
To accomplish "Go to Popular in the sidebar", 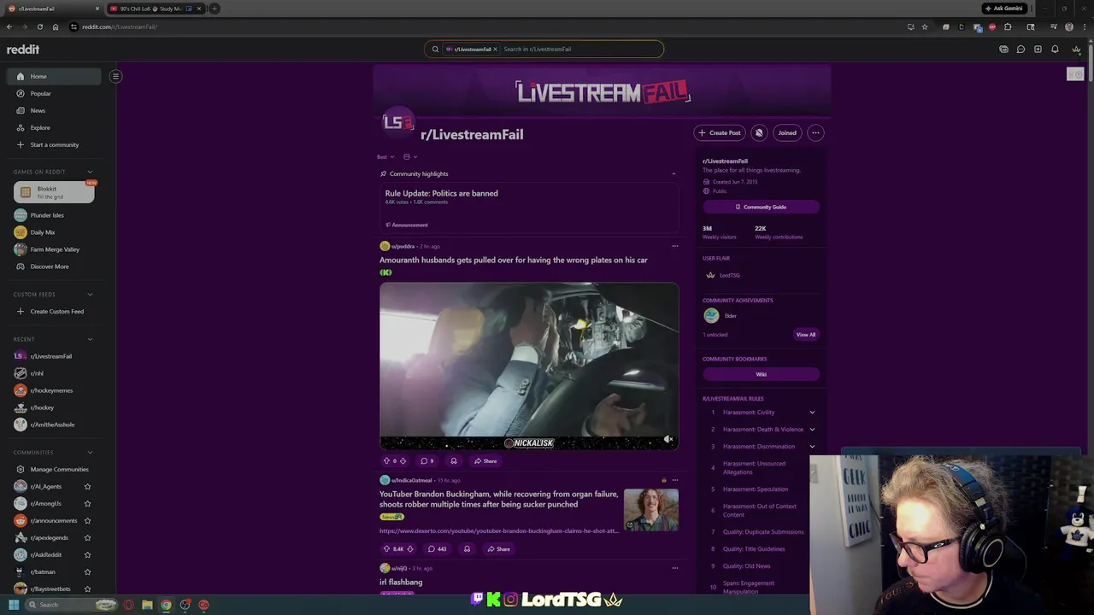I will click(54, 93).
